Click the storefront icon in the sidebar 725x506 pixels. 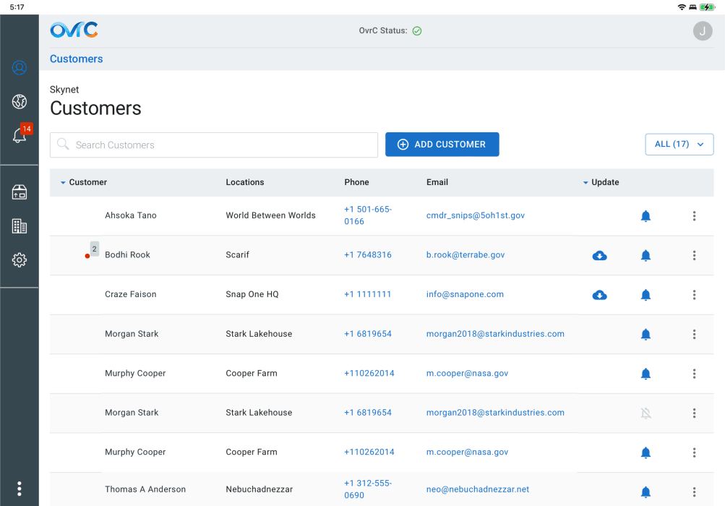tap(20, 192)
